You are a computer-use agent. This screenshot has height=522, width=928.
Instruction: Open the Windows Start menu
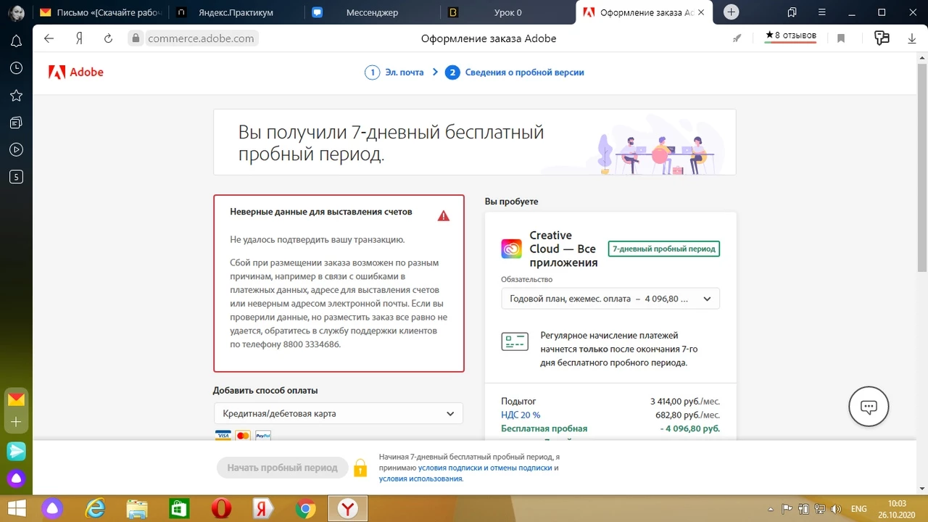(16, 508)
